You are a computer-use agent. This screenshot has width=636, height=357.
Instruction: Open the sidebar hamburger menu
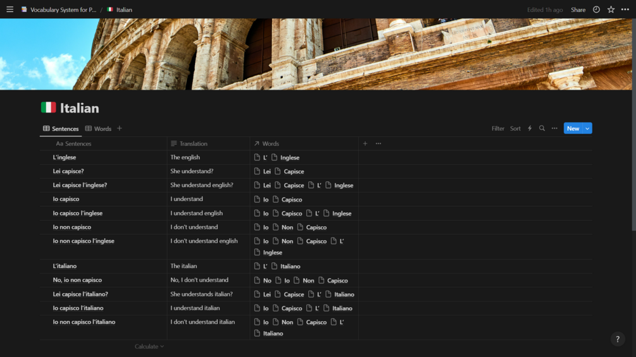pos(9,9)
